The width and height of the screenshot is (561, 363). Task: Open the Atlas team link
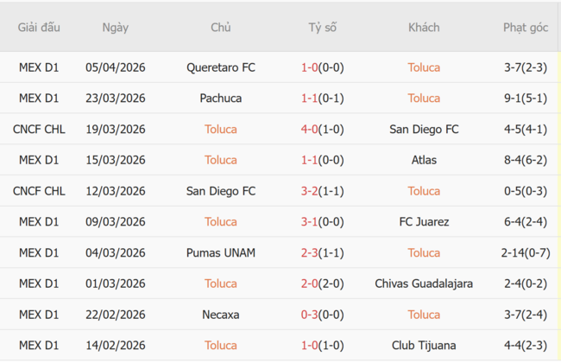pos(424,160)
